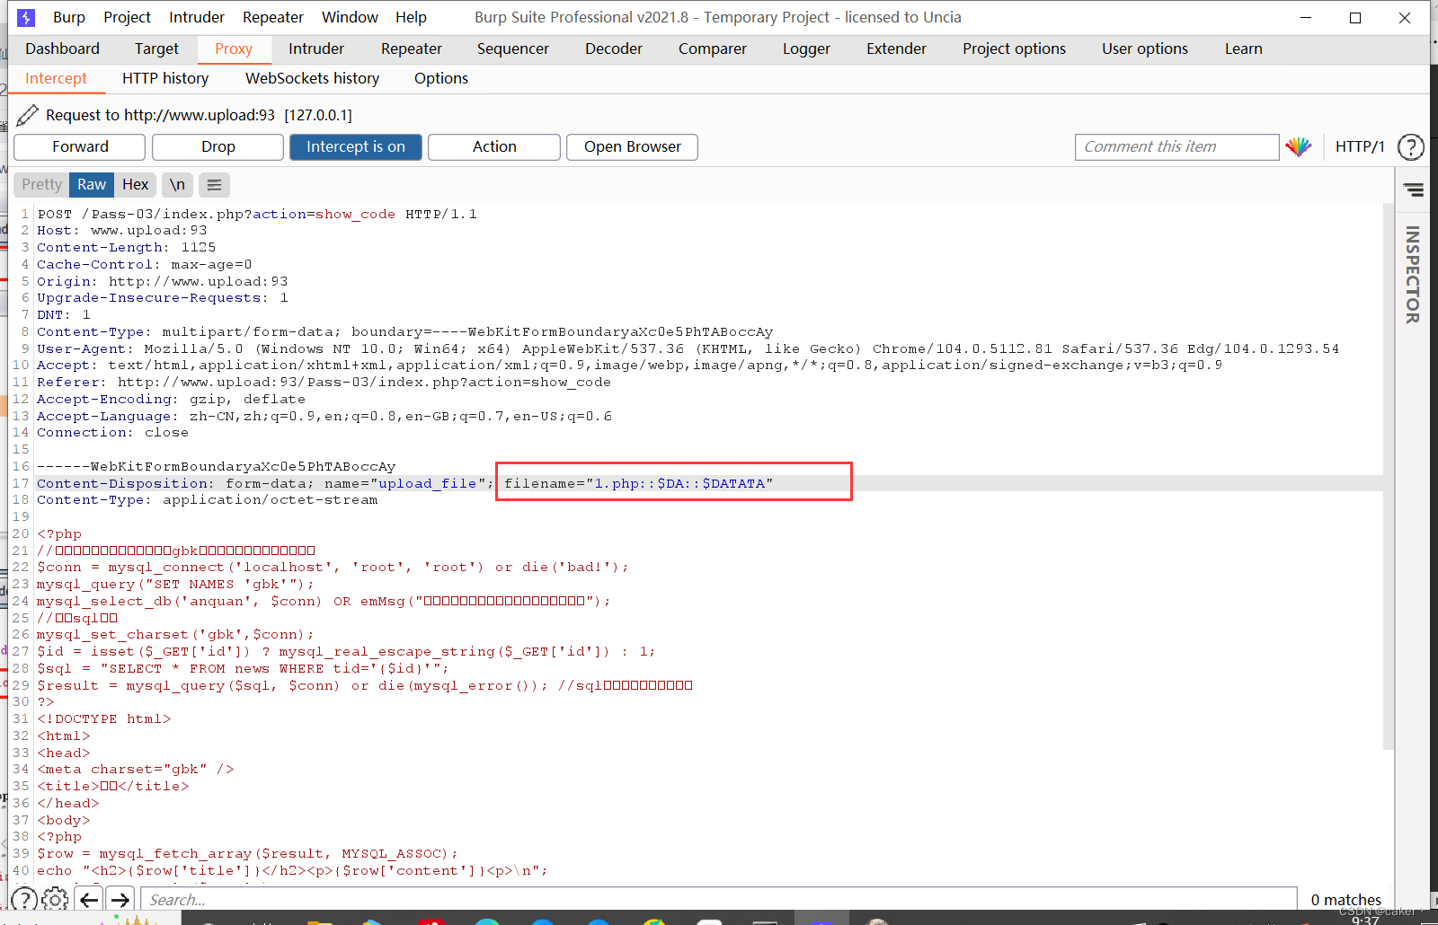Open the proxy Options sub-tab
Viewport: 1438px width, 925px height.
tap(441, 78)
